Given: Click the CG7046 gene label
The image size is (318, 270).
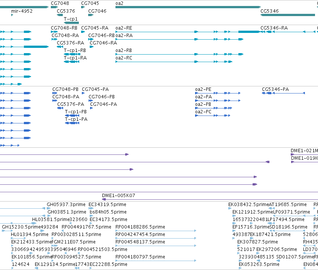Looking at the screenshot, I should tap(97, 11).
